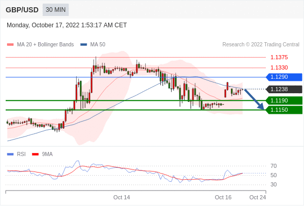Toggle the MA 50 legend entry
This screenshot has height=206, width=304.
point(93,45)
